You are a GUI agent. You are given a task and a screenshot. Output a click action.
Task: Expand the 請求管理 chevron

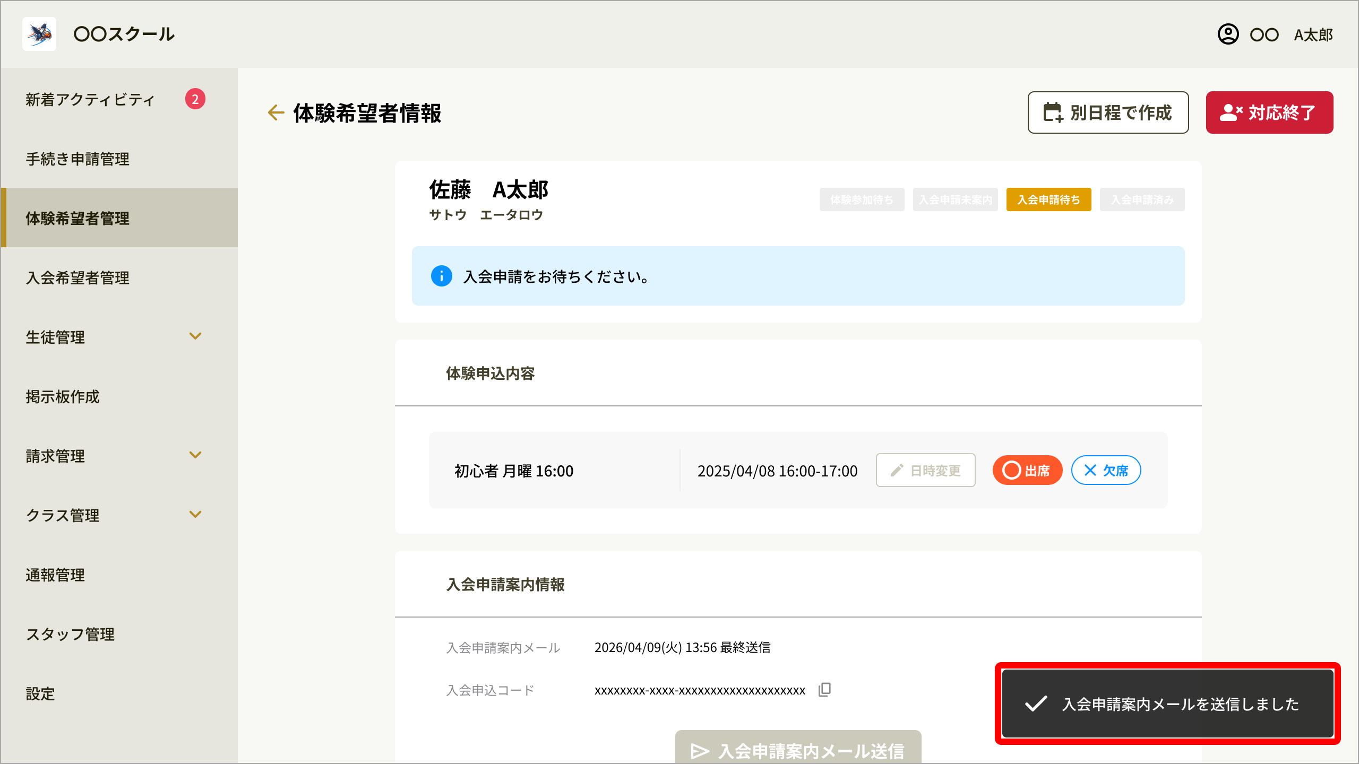tap(195, 455)
